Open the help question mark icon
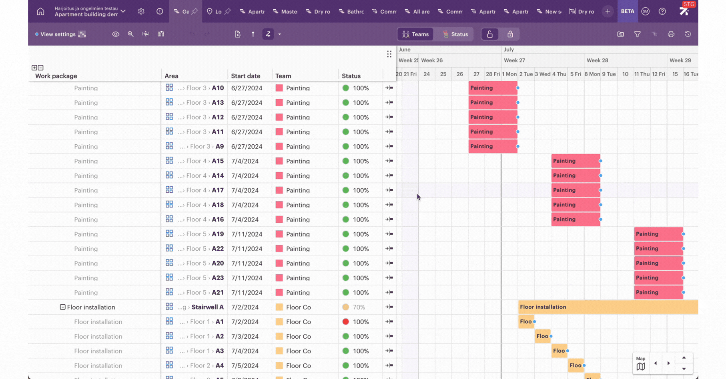This screenshot has width=726, height=379. click(662, 12)
